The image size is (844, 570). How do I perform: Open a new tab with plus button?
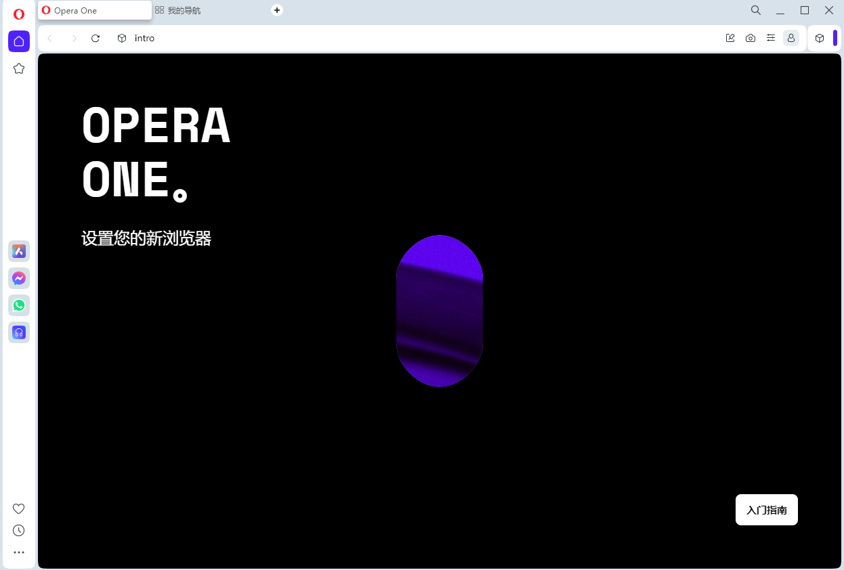[x=276, y=10]
